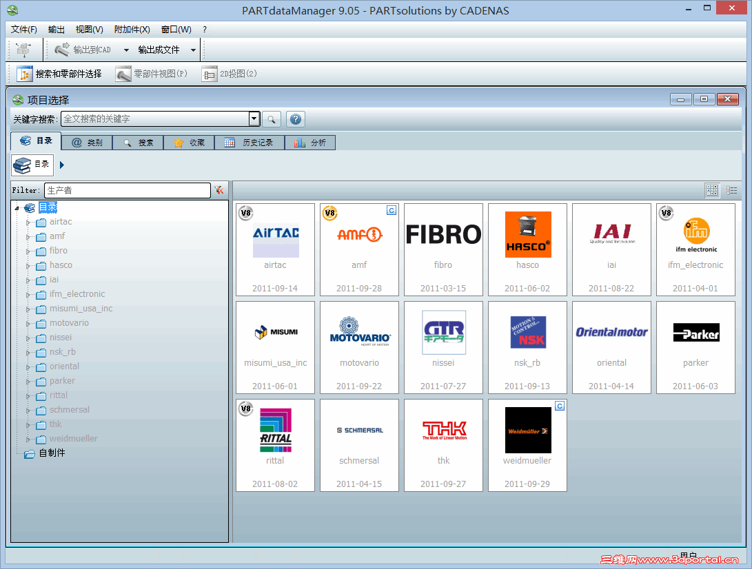Click the blue help question icon
Screen dimensions: 752x569
pos(296,119)
